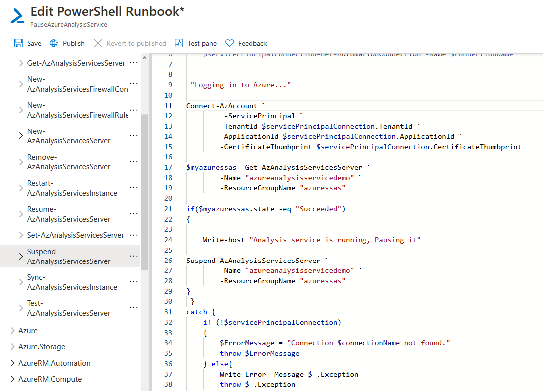Open ellipsis menu for Get-AzAnalysisServicesServer
543x391 pixels.
[133, 63]
